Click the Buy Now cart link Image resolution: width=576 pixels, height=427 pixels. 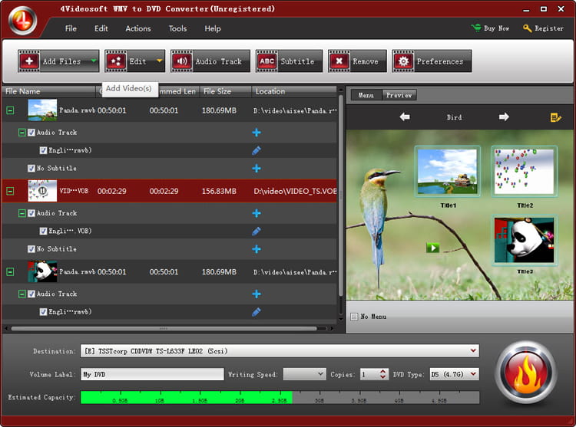[490, 28]
